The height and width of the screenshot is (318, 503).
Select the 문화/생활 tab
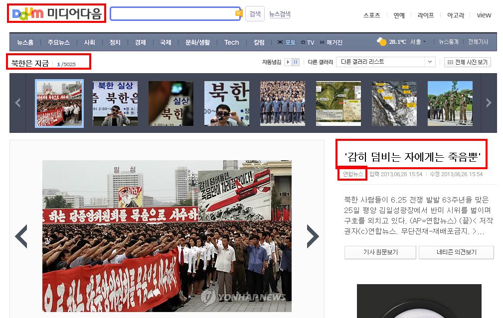[x=197, y=42]
